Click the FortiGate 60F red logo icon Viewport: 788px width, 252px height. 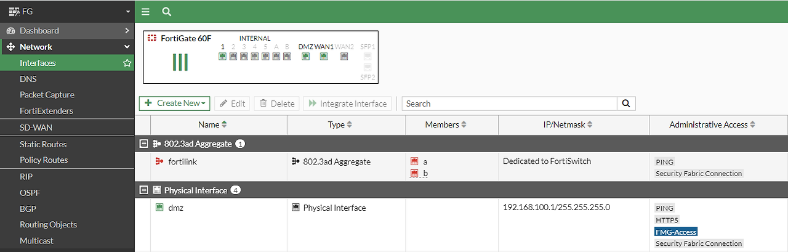tap(151, 38)
